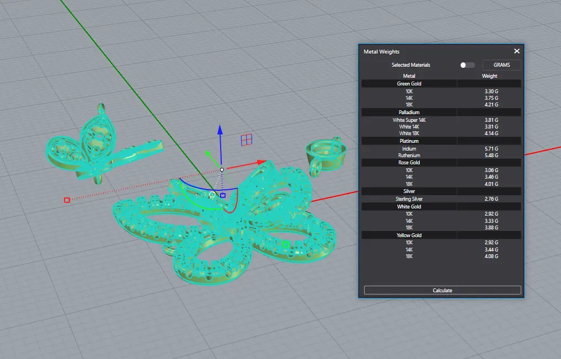Click the green square scale handle

coord(286,245)
